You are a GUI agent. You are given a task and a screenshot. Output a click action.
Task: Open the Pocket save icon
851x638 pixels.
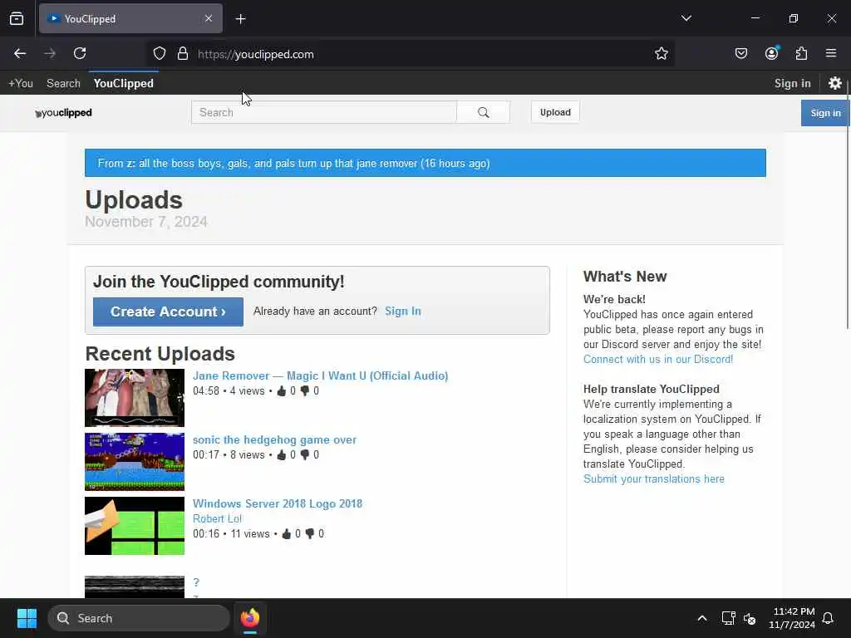point(740,53)
